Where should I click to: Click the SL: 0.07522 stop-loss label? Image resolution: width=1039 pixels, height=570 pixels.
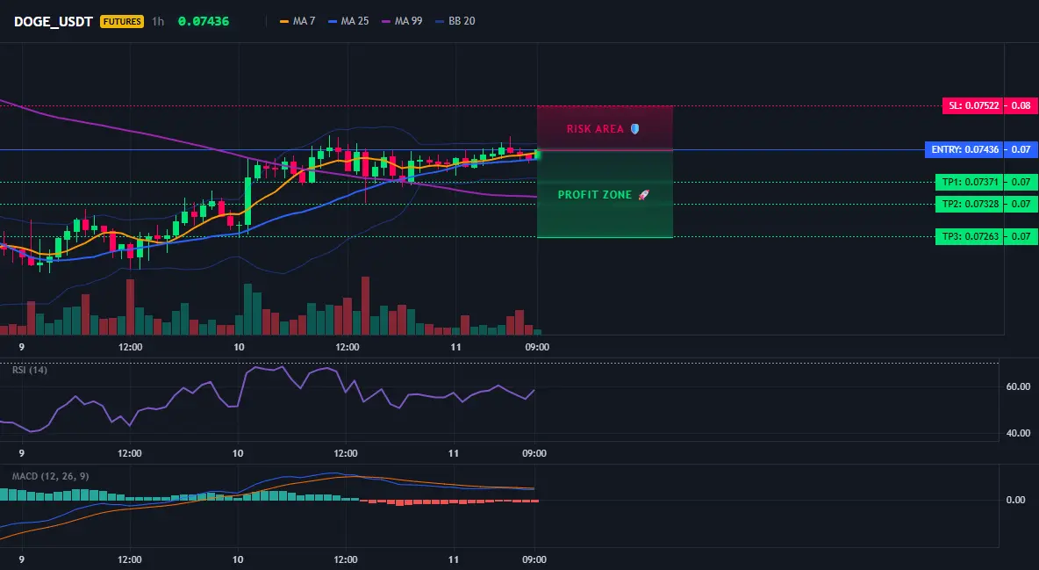(x=973, y=105)
